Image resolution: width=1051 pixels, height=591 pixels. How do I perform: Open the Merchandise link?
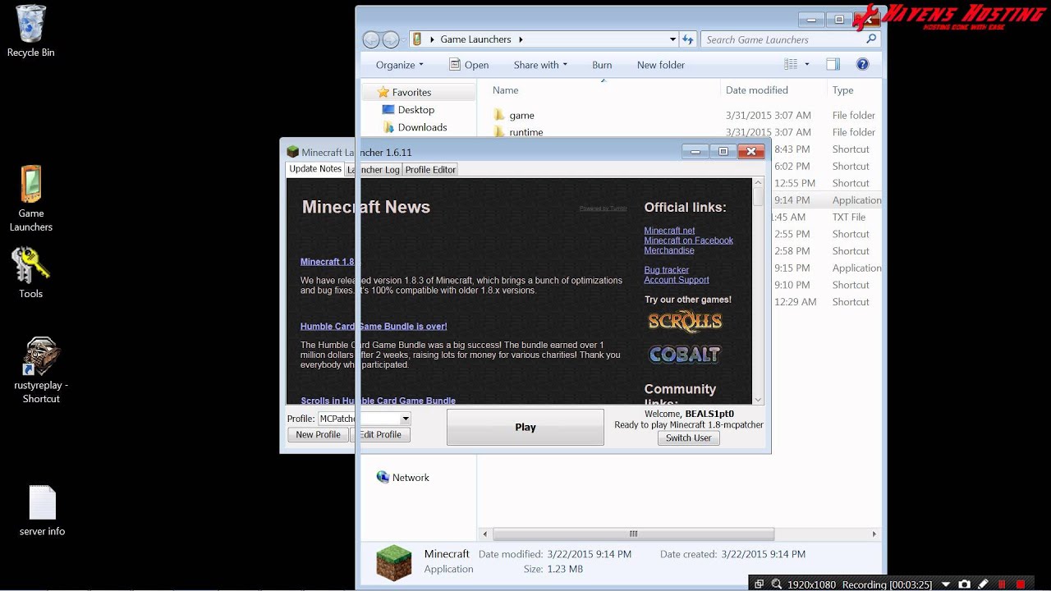669,250
